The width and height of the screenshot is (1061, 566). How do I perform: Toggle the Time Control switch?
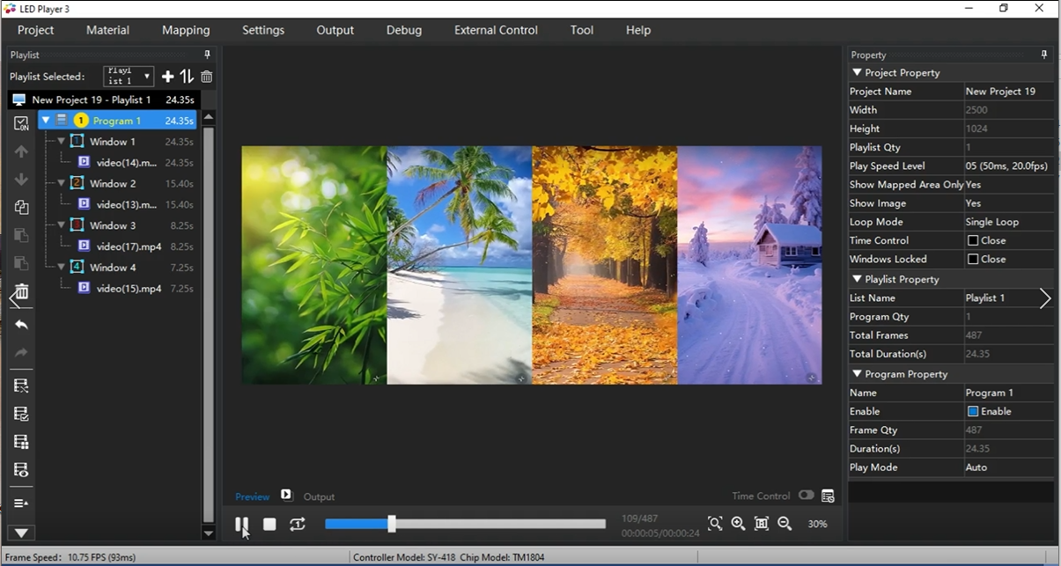(x=806, y=496)
